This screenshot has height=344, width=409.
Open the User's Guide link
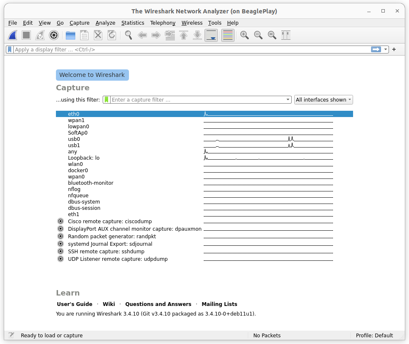[75, 304]
